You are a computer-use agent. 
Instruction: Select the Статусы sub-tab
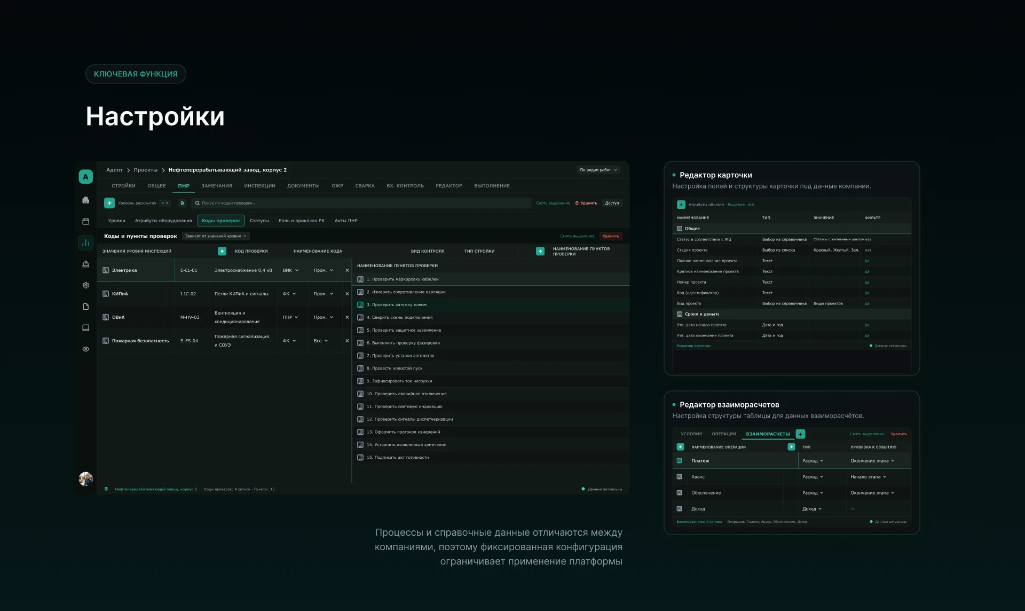coord(259,221)
